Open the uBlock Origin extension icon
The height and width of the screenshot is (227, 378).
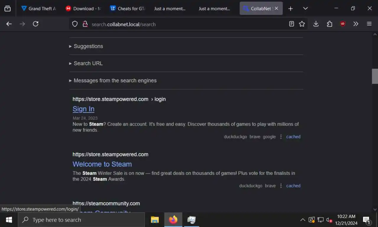click(343, 24)
